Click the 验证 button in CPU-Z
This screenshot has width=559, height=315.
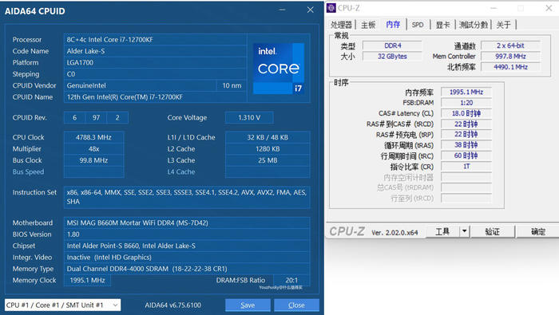pos(493,232)
